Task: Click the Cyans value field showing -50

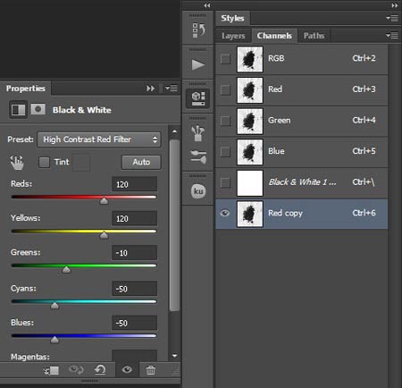Action: click(135, 289)
